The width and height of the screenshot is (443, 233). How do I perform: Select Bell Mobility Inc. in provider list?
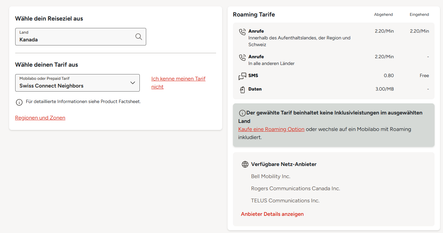click(x=270, y=176)
